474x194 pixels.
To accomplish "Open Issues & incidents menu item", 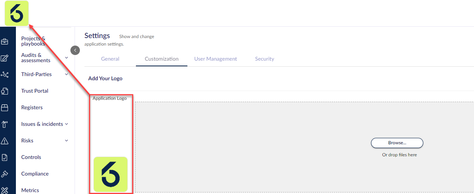I will coord(42,124).
